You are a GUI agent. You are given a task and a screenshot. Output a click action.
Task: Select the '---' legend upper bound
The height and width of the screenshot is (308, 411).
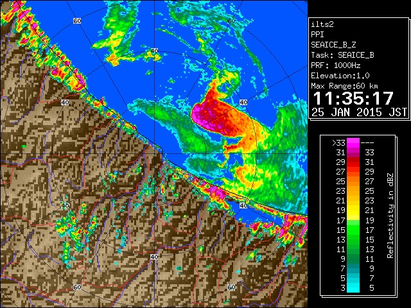(367, 143)
